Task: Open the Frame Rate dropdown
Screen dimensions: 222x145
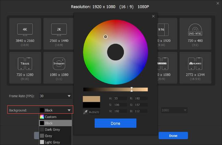Action: [x=55, y=96]
